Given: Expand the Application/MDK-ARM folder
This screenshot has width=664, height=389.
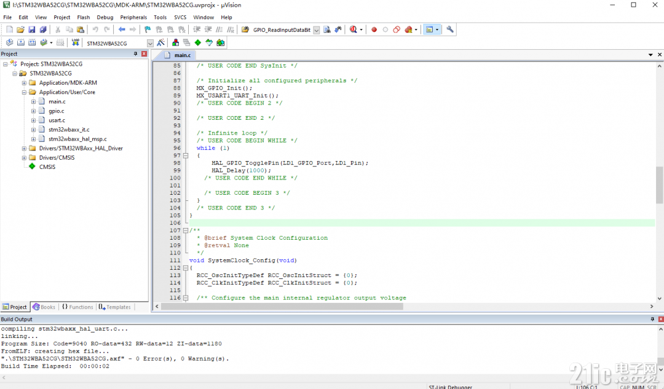Looking at the screenshot, I should 24,83.
